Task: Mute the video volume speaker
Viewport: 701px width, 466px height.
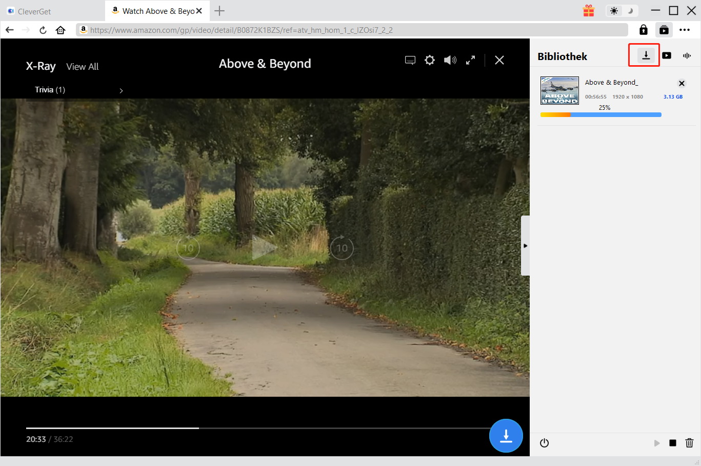Action: [450, 61]
